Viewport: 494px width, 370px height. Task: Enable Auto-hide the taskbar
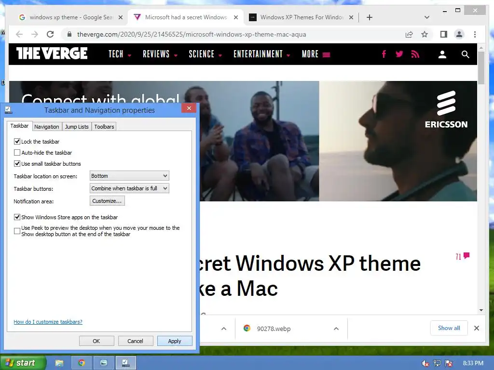point(17,153)
